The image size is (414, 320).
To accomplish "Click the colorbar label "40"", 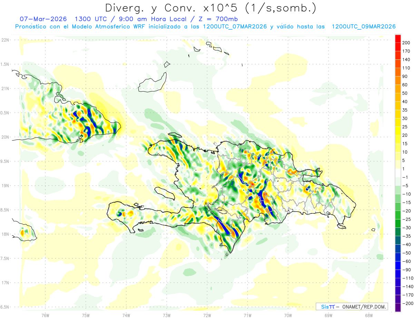I will click(x=405, y=101).
